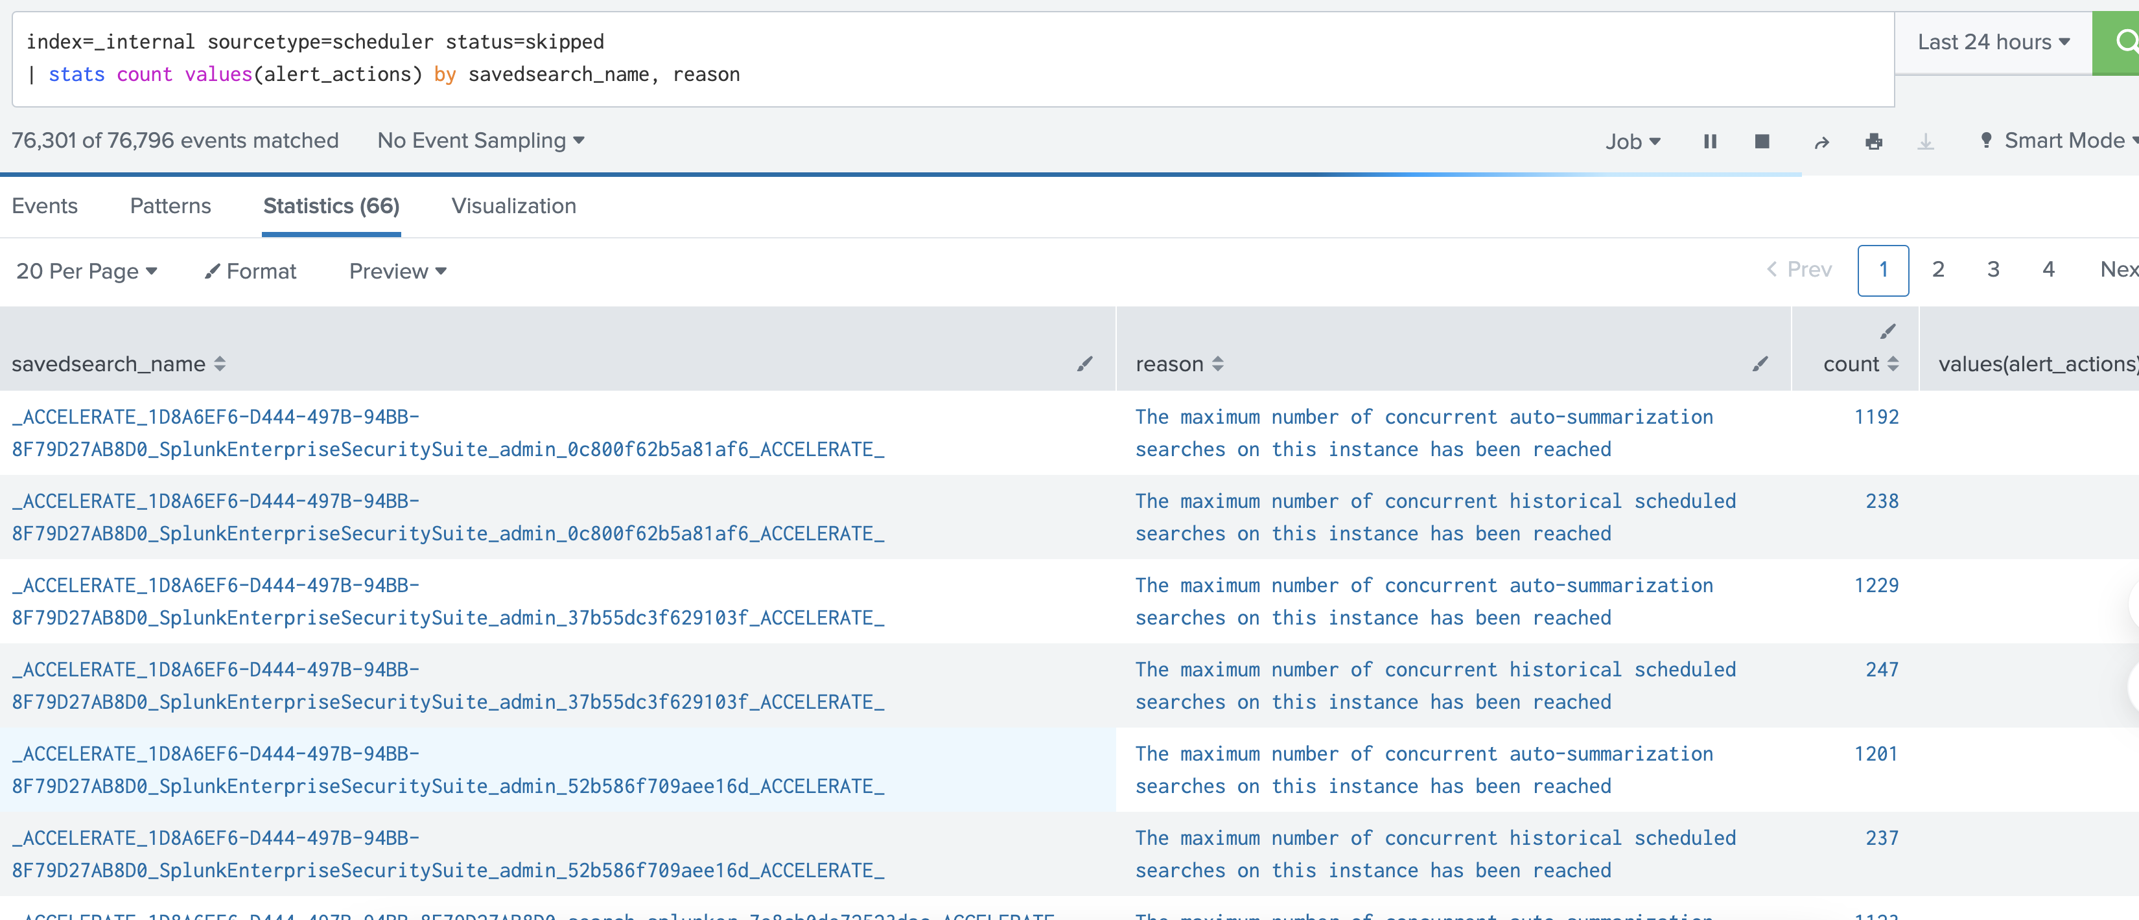Edit savedsearch_name column format pencil

[1084, 363]
